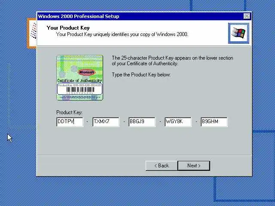The image size is (275, 206).
Task: Focus the first product key field DDTPV
Action: [x=70, y=122]
